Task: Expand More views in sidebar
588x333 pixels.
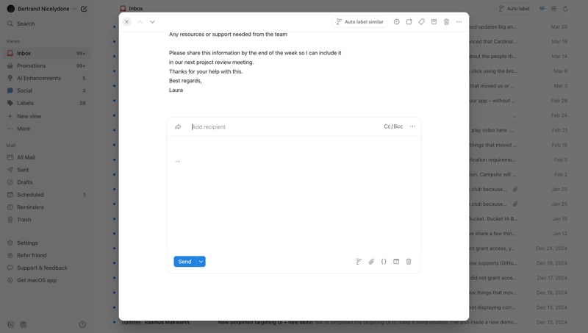Action: pos(46,129)
